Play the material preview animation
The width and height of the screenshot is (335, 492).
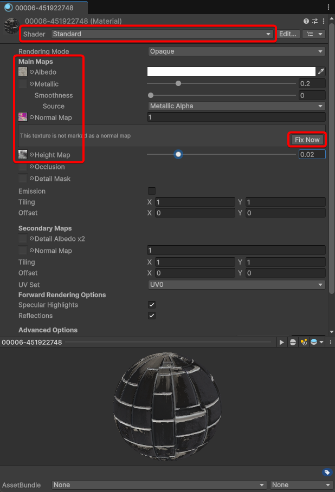coord(281,343)
